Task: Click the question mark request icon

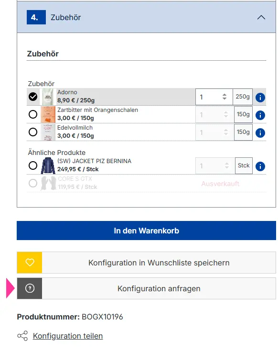Action: pyautogui.click(x=30, y=288)
